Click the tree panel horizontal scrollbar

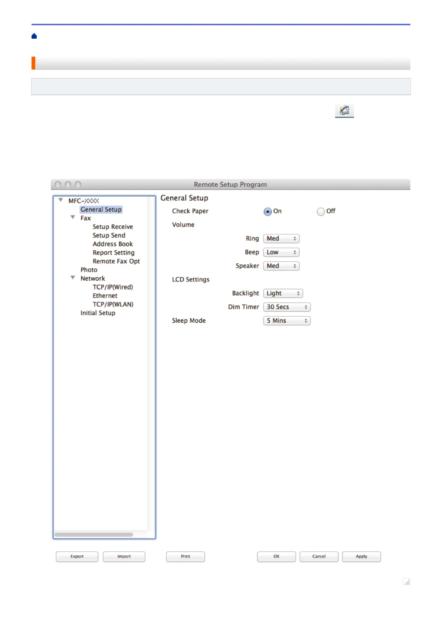click(94, 535)
